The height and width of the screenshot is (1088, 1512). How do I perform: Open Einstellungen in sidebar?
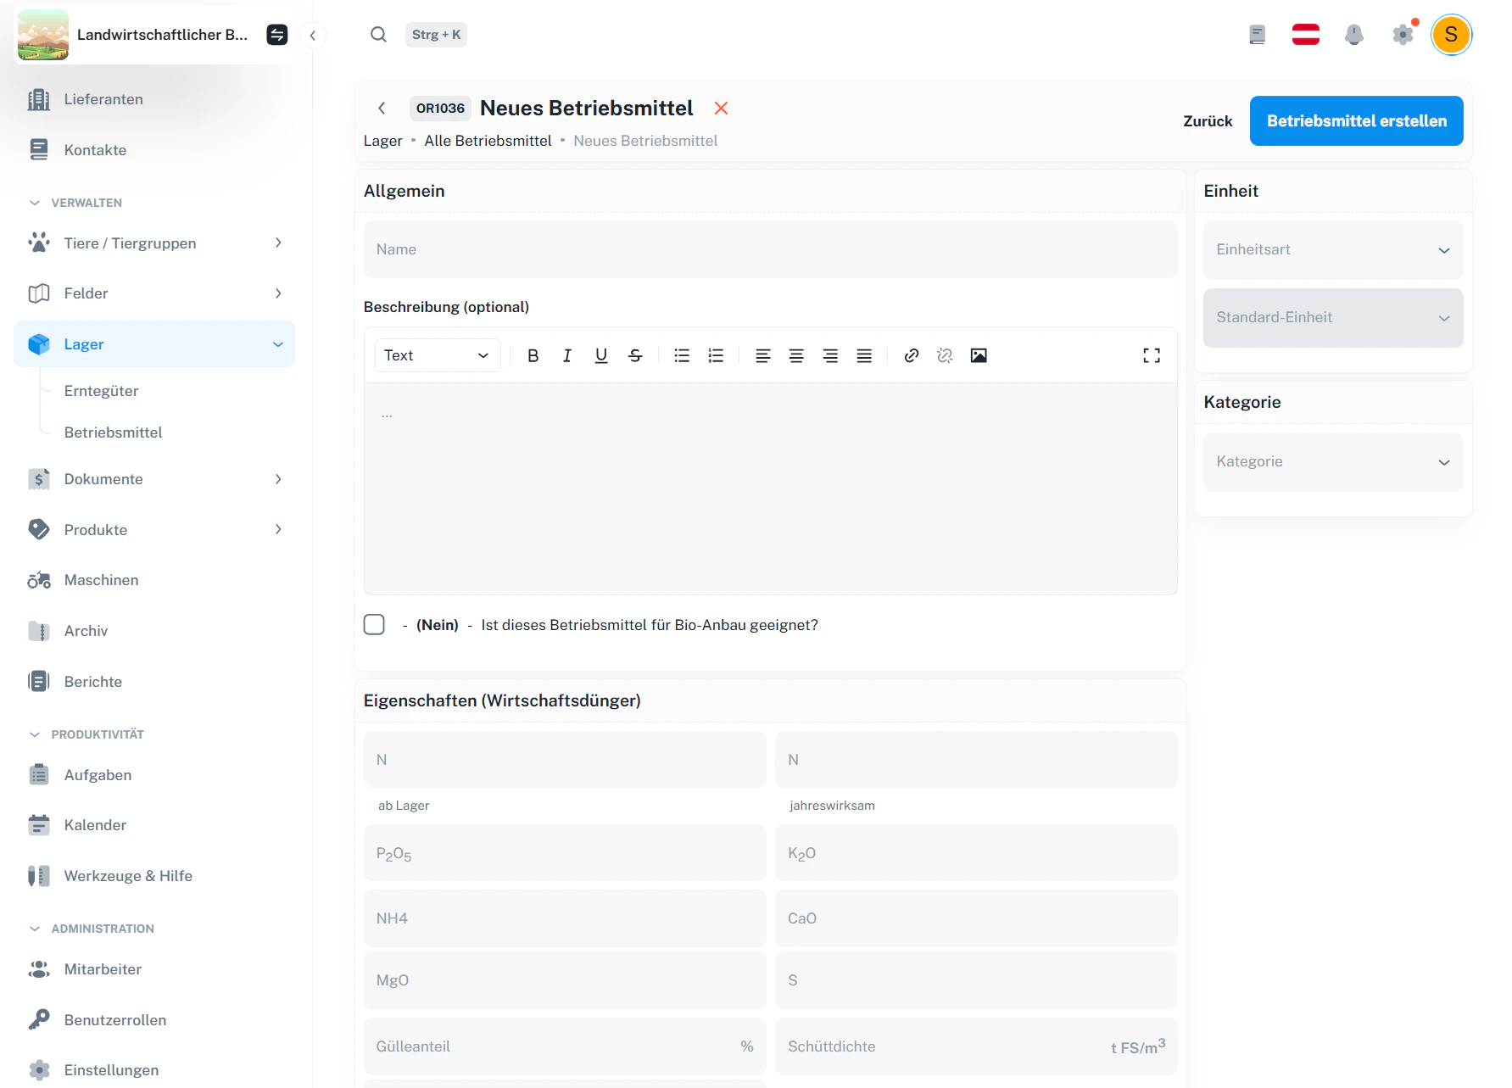pos(154,1070)
